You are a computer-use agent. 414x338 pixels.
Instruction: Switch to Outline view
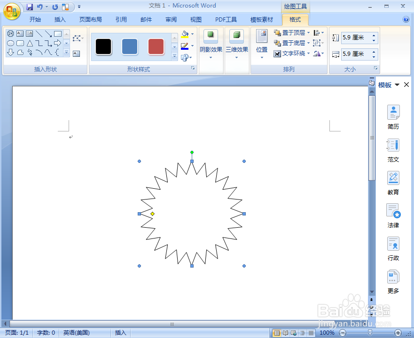point(302,333)
